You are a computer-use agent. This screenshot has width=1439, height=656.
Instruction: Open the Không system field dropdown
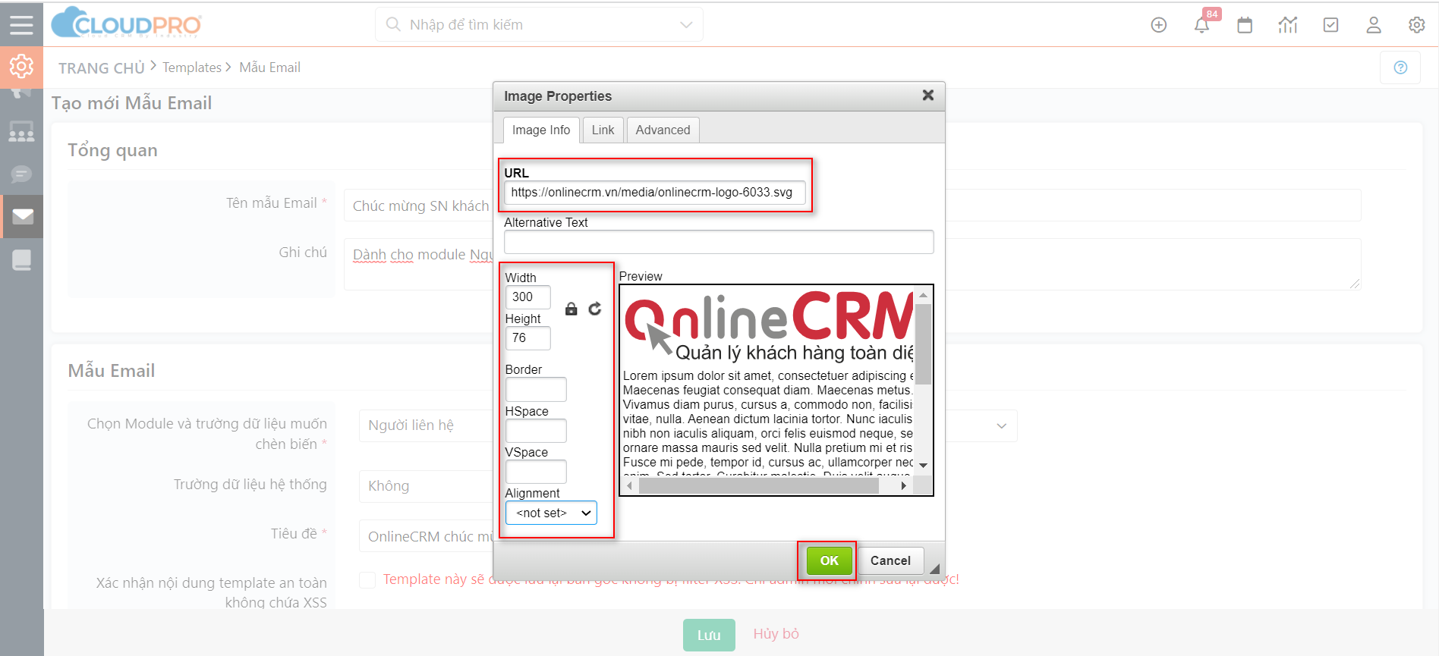426,486
